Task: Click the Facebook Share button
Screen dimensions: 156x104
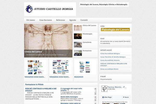Action: point(126,97)
